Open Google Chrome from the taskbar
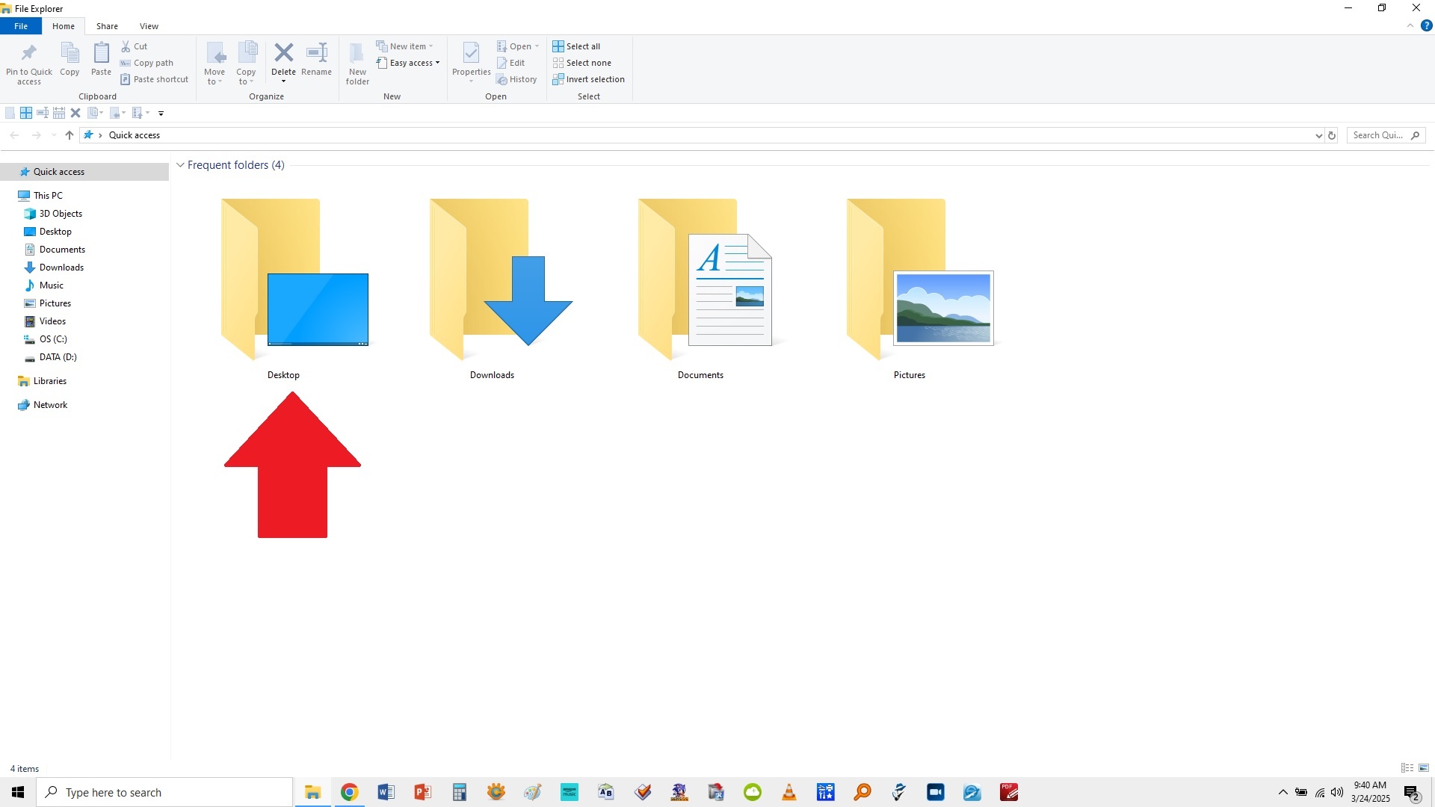 (x=349, y=792)
